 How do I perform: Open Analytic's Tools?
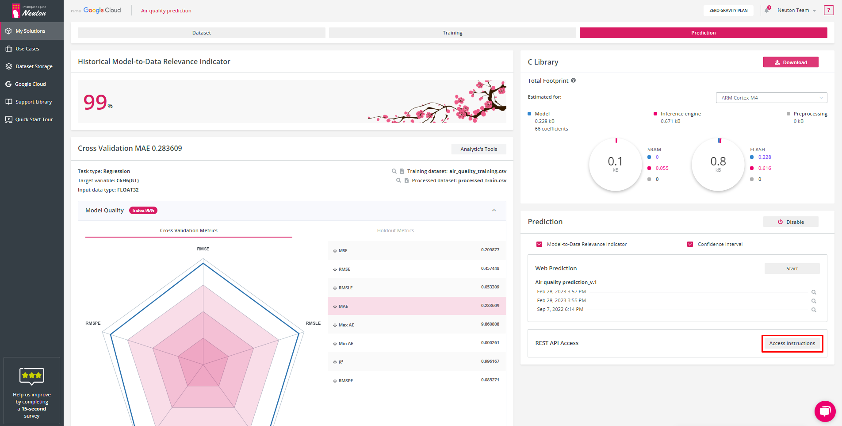tap(478, 149)
